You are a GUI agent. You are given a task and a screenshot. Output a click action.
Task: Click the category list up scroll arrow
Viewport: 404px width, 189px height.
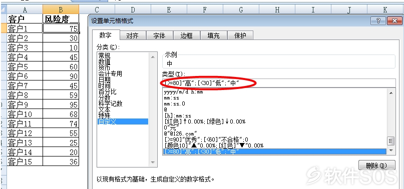(x=153, y=57)
